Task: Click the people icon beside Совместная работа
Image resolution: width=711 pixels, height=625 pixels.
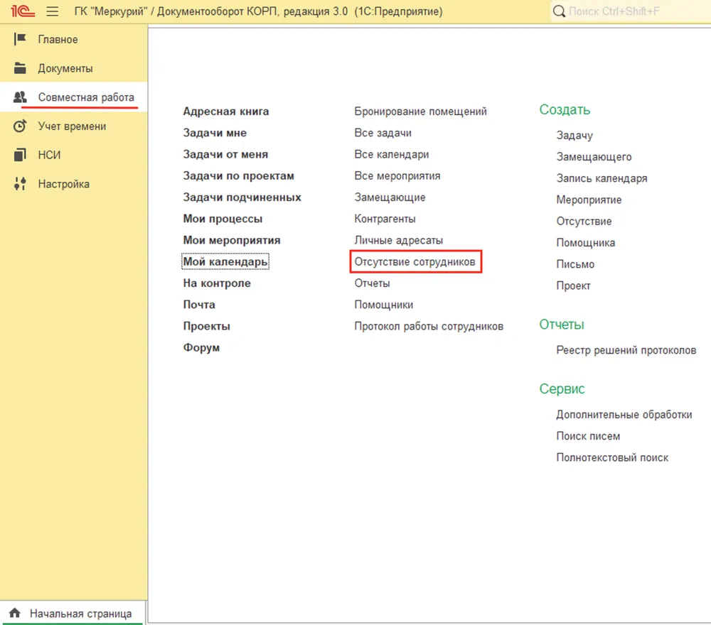Action: point(20,97)
